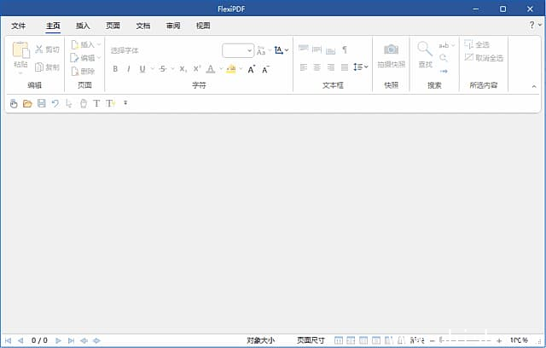
Task: Open the 文档 ribbon tab
Action: click(x=143, y=26)
